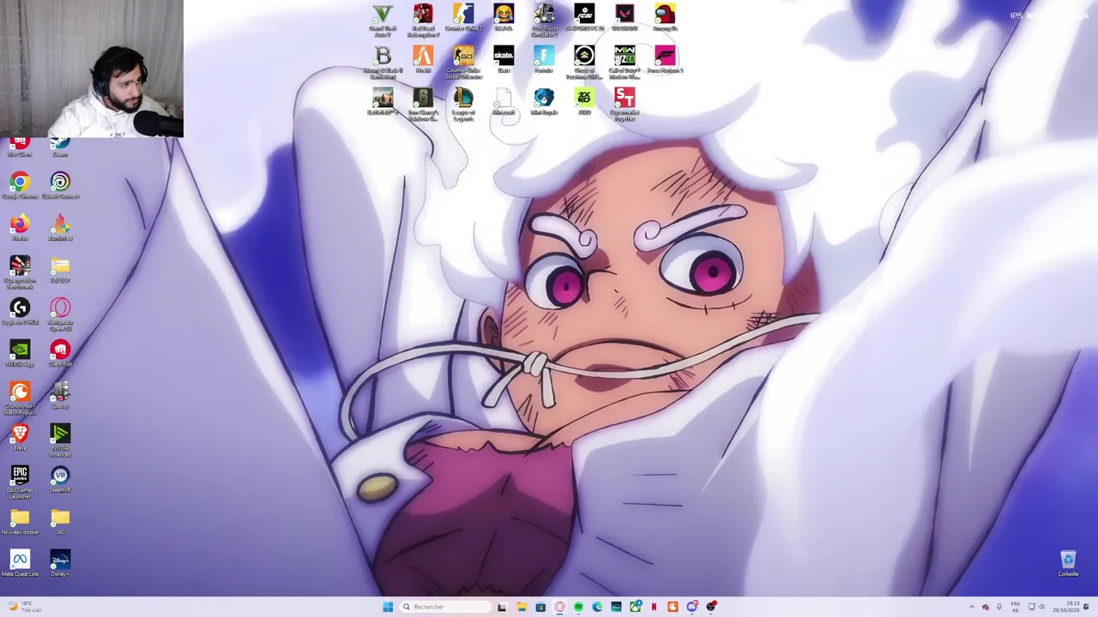The width and height of the screenshot is (1098, 617).
Task: Open the Corbeille recycle bin
Action: tap(1068, 564)
